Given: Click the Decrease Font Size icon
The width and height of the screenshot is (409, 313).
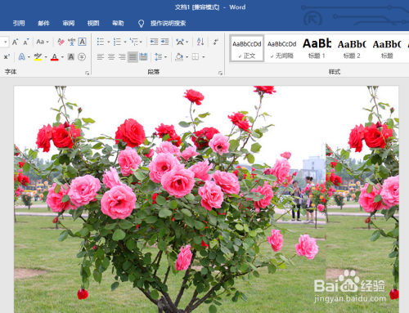Looking at the screenshot, I should click(x=26, y=42).
